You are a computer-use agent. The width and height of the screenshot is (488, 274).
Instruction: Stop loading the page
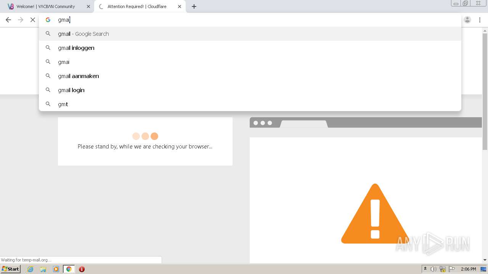33,20
